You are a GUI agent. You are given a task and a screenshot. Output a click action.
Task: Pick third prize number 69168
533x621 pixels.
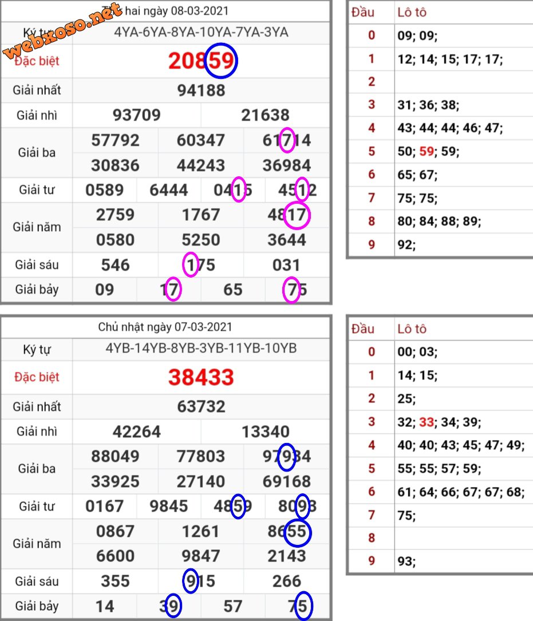[x=287, y=481]
